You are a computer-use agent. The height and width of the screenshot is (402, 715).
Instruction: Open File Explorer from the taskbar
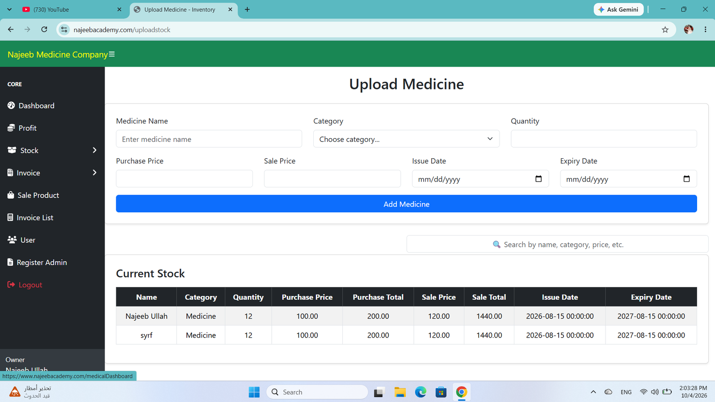pos(400,392)
